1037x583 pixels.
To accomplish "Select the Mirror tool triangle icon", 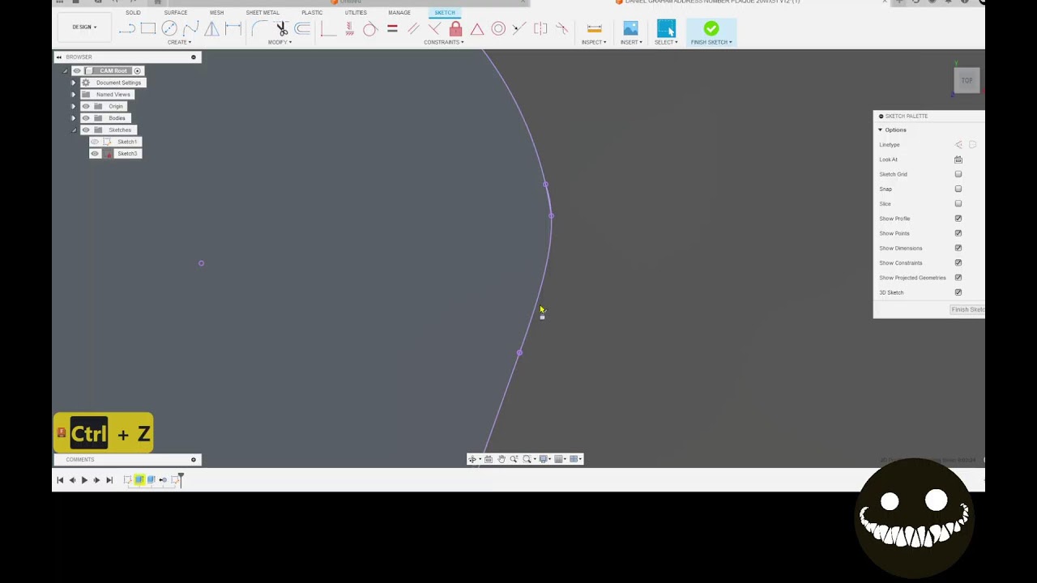I will [211, 29].
